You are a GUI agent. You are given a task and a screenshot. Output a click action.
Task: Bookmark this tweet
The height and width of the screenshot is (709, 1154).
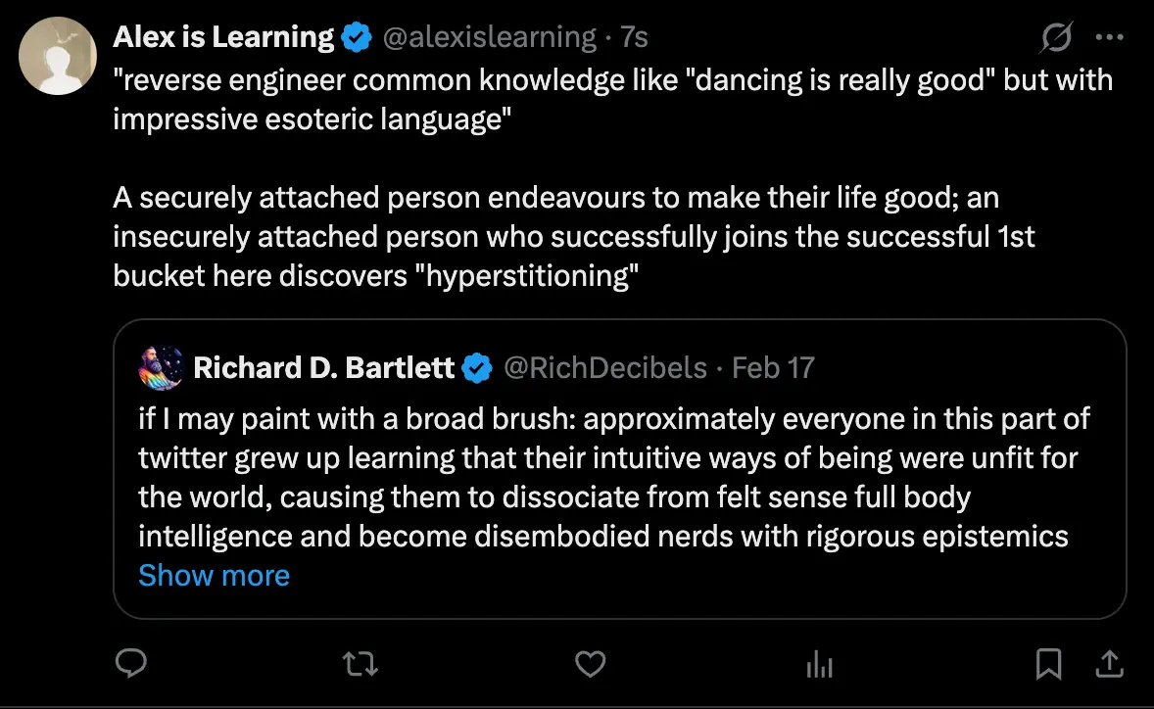tap(1048, 665)
